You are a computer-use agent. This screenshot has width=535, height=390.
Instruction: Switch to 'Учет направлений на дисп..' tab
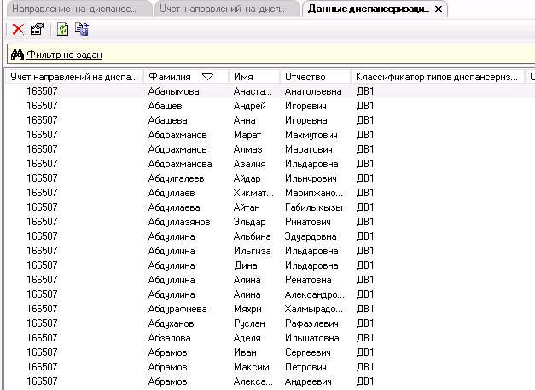click(225, 9)
